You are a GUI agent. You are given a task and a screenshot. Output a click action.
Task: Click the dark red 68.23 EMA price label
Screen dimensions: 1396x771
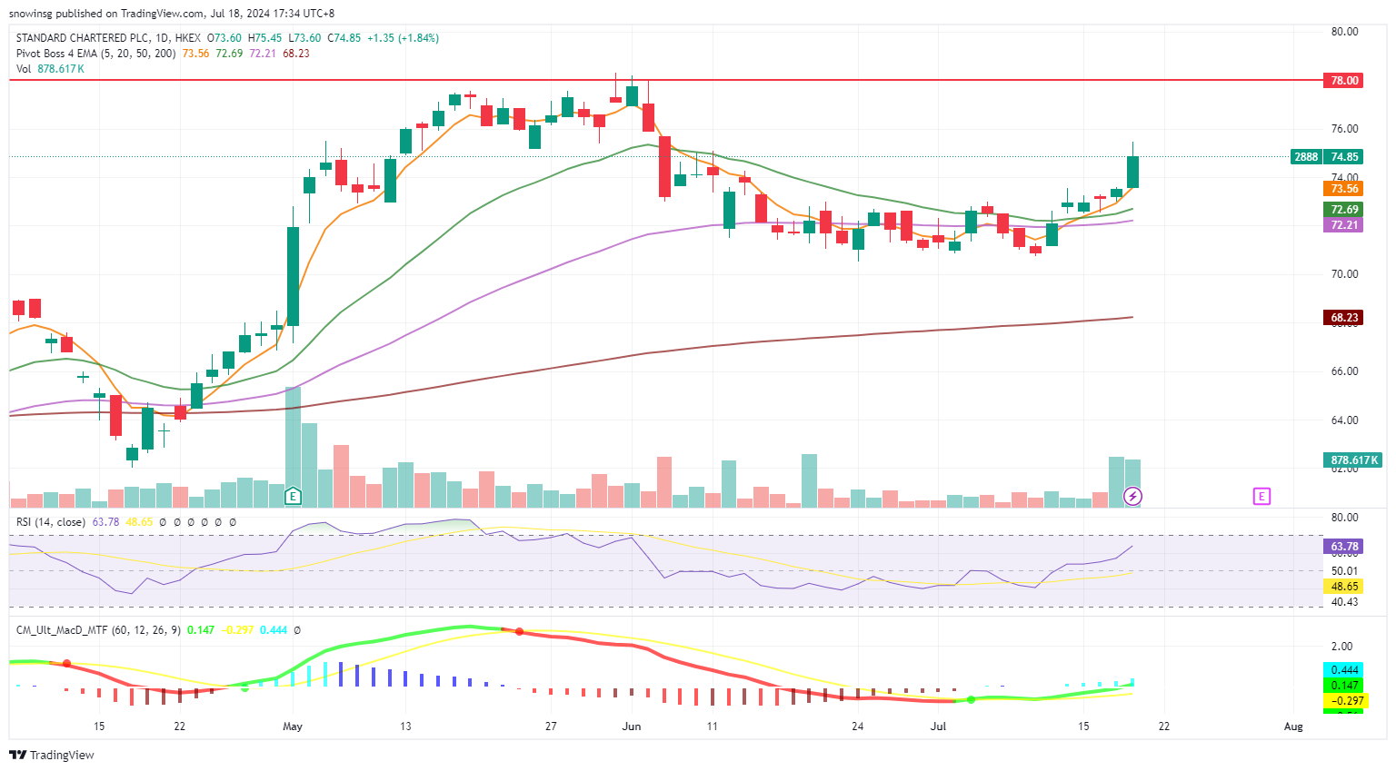pos(1345,318)
